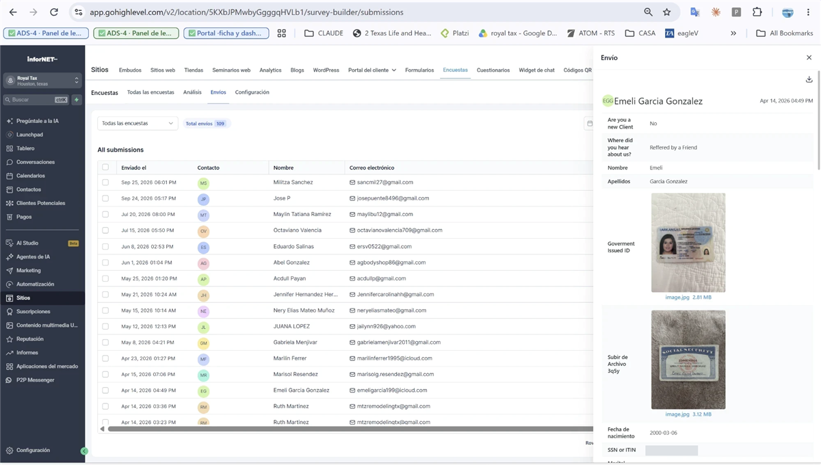
Task: Reload the browser page
Action: [54, 12]
